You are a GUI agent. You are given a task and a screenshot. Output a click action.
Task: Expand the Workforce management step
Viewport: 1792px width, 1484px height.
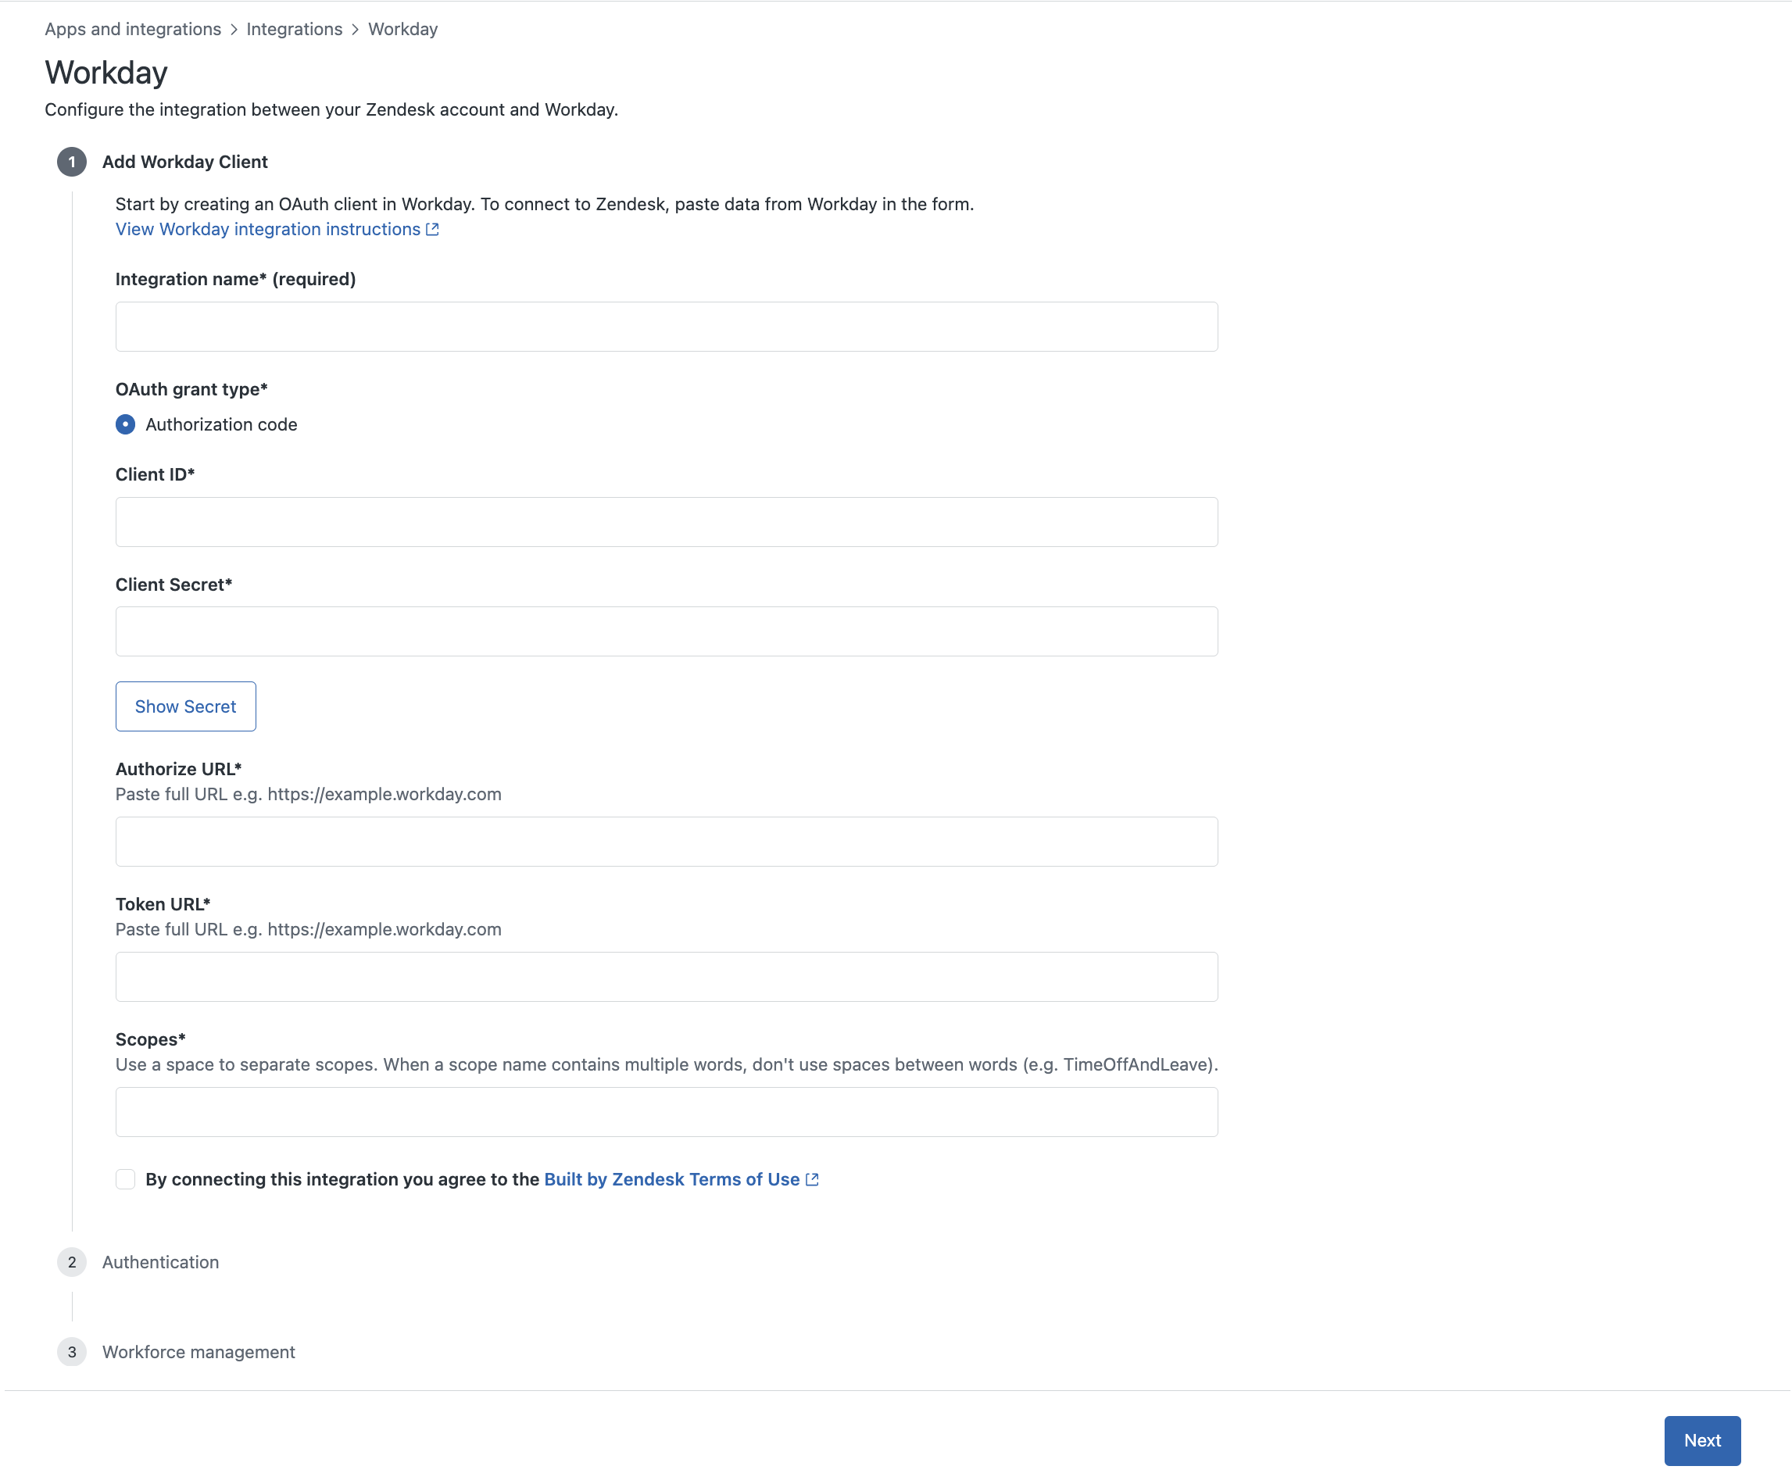199,1352
